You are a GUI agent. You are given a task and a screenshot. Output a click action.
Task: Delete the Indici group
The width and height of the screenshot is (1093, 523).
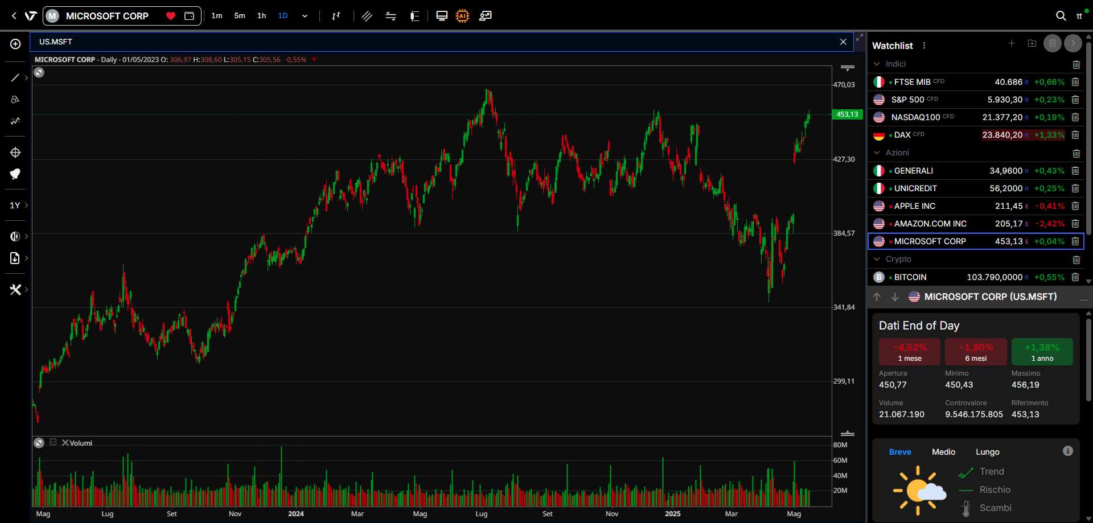point(1076,65)
